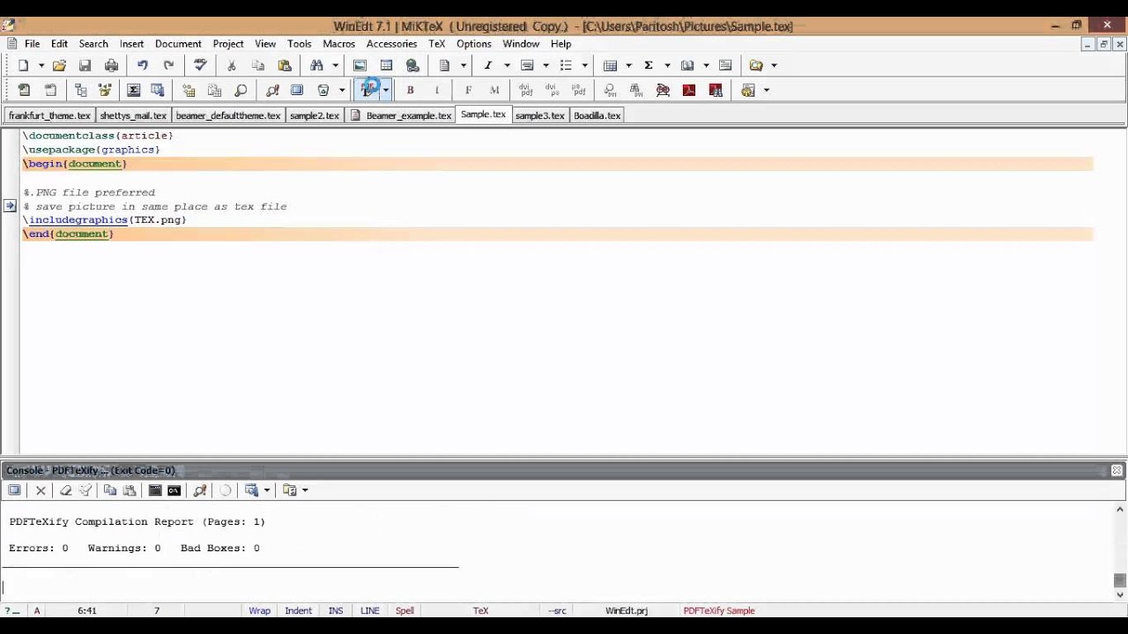
Task: Click the TeX mode status bar entry
Action: (x=480, y=610)
